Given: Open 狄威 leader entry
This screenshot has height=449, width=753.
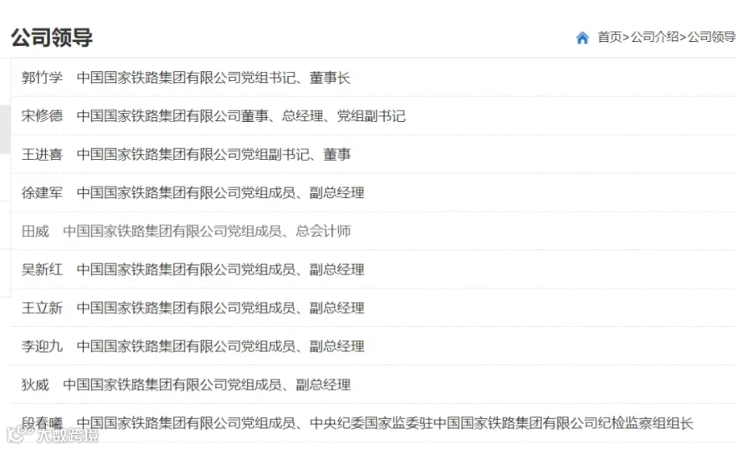Looking at the screenshot, I should (186, 385).
